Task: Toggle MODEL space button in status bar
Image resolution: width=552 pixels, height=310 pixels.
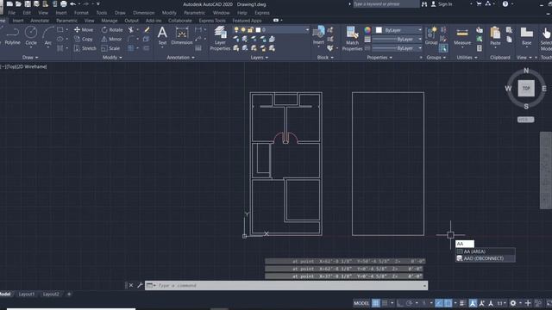Action: (361, 303)
